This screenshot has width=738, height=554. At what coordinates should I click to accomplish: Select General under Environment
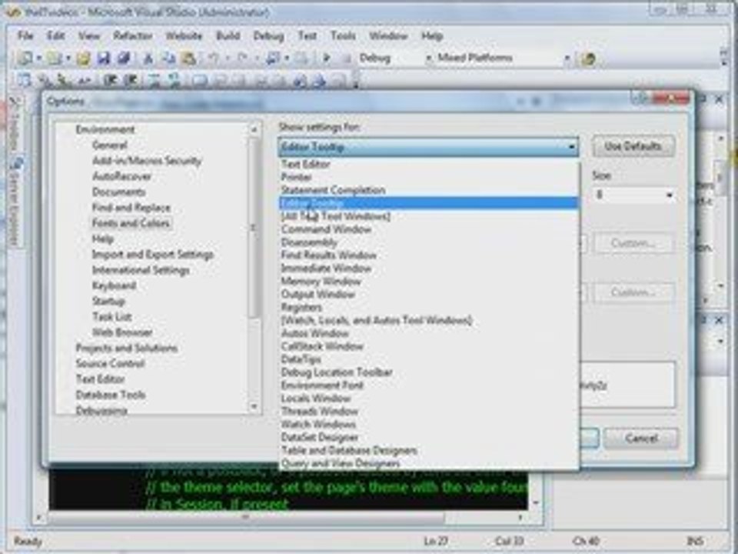[110, 145]
